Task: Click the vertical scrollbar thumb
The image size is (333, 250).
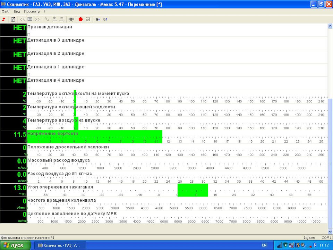Action: 330,164
